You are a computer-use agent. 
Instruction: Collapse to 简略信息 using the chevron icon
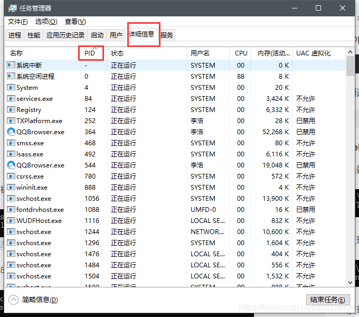click(13, 300)
